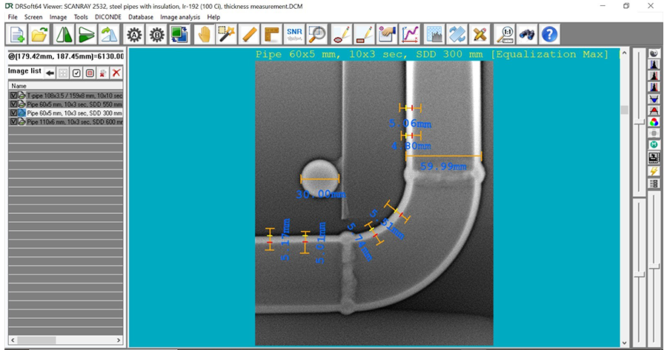Screen dimensions: 667x350
Task: Open folder icon to load image
Action: (41, 34)
